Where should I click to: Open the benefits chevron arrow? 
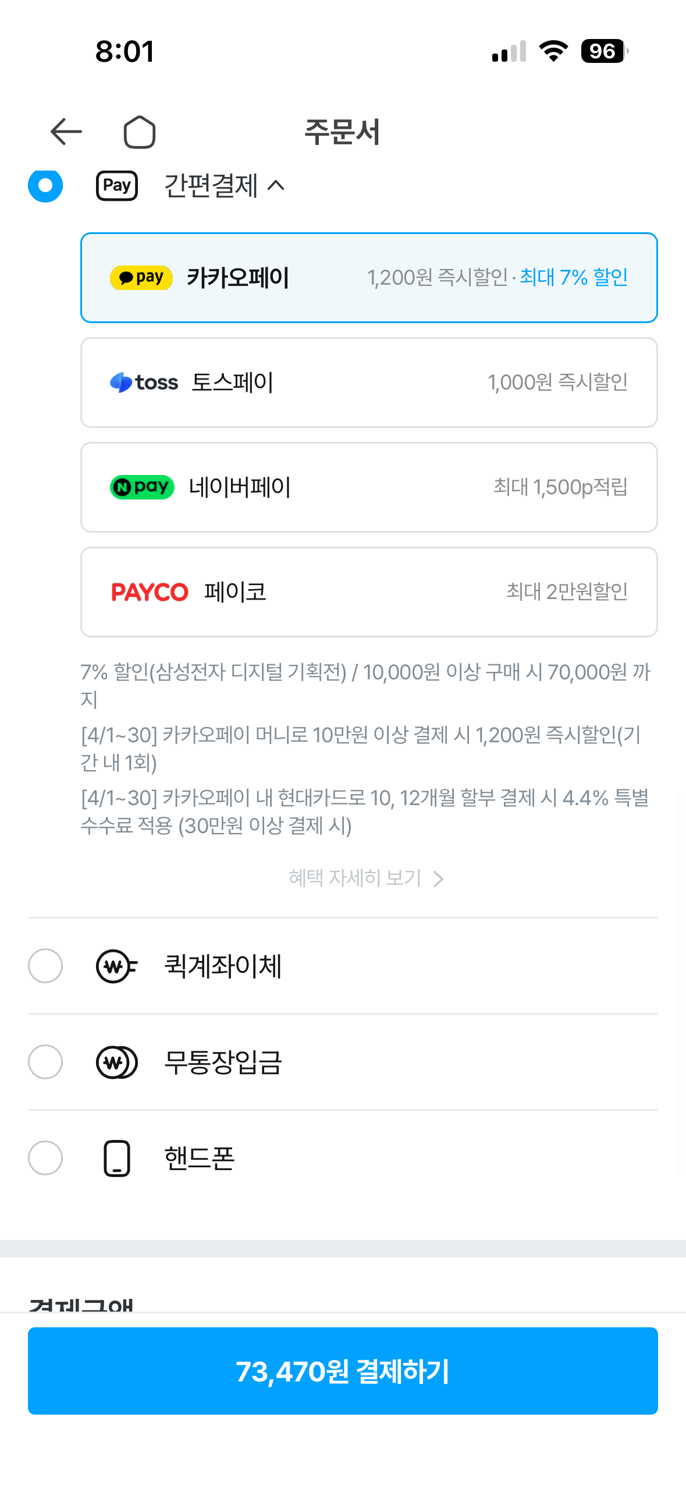[x=438, y=878]
